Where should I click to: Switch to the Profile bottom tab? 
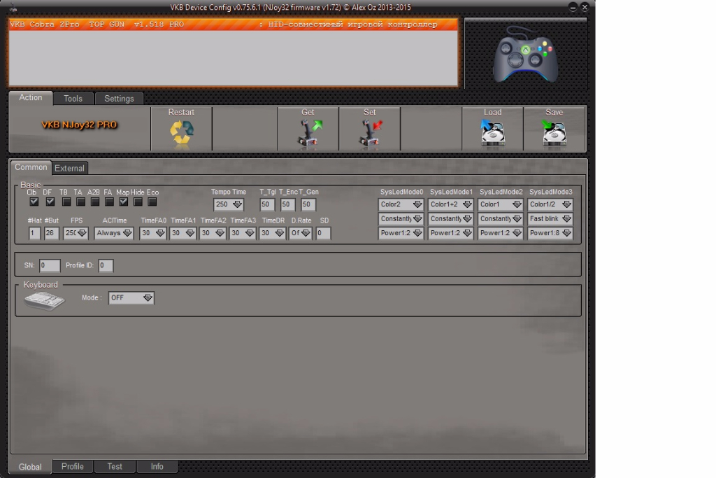click(x=73, y=466)
